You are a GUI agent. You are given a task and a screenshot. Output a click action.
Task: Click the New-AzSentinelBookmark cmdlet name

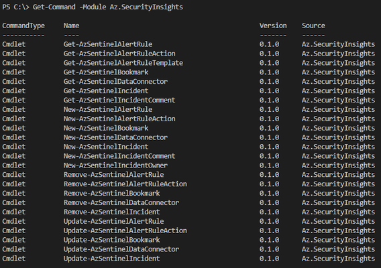tap(106, 128)
